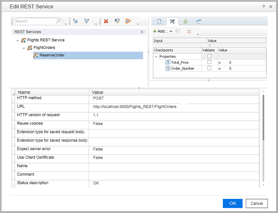Click the Cancel button
The height and width of the screenshot is (213, 278).
(257, 203)
